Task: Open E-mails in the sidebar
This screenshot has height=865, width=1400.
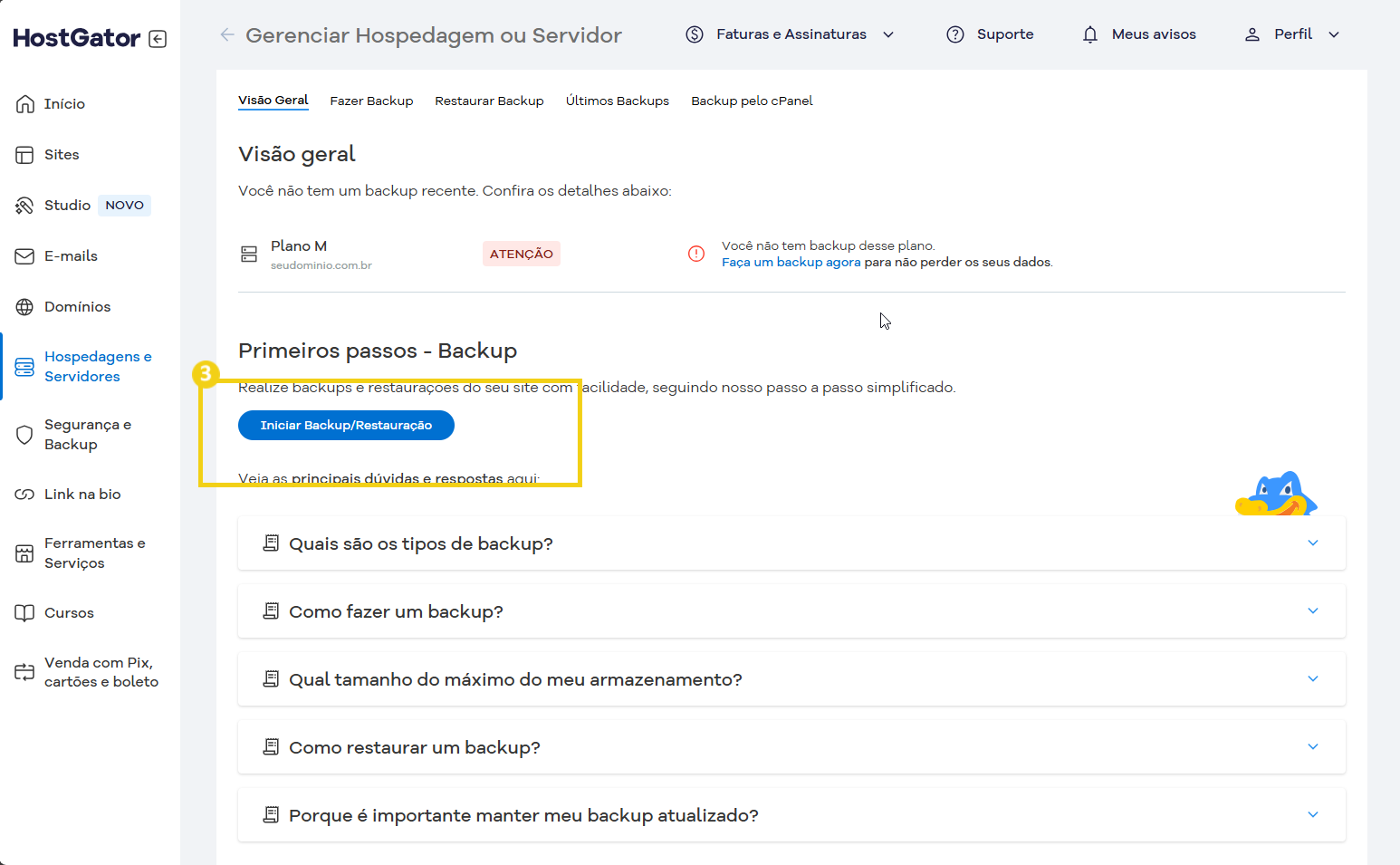Action: click(x=71, y=256)
